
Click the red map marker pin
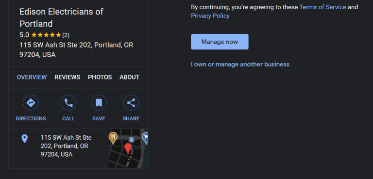(128, 149)
